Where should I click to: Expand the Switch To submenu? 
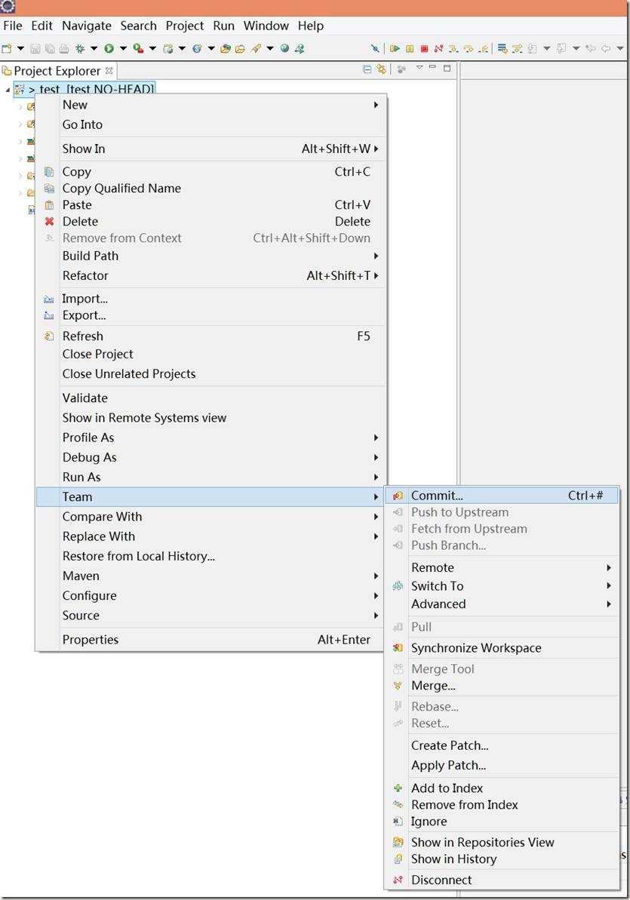pyautogui.click(x=437, y=586)
